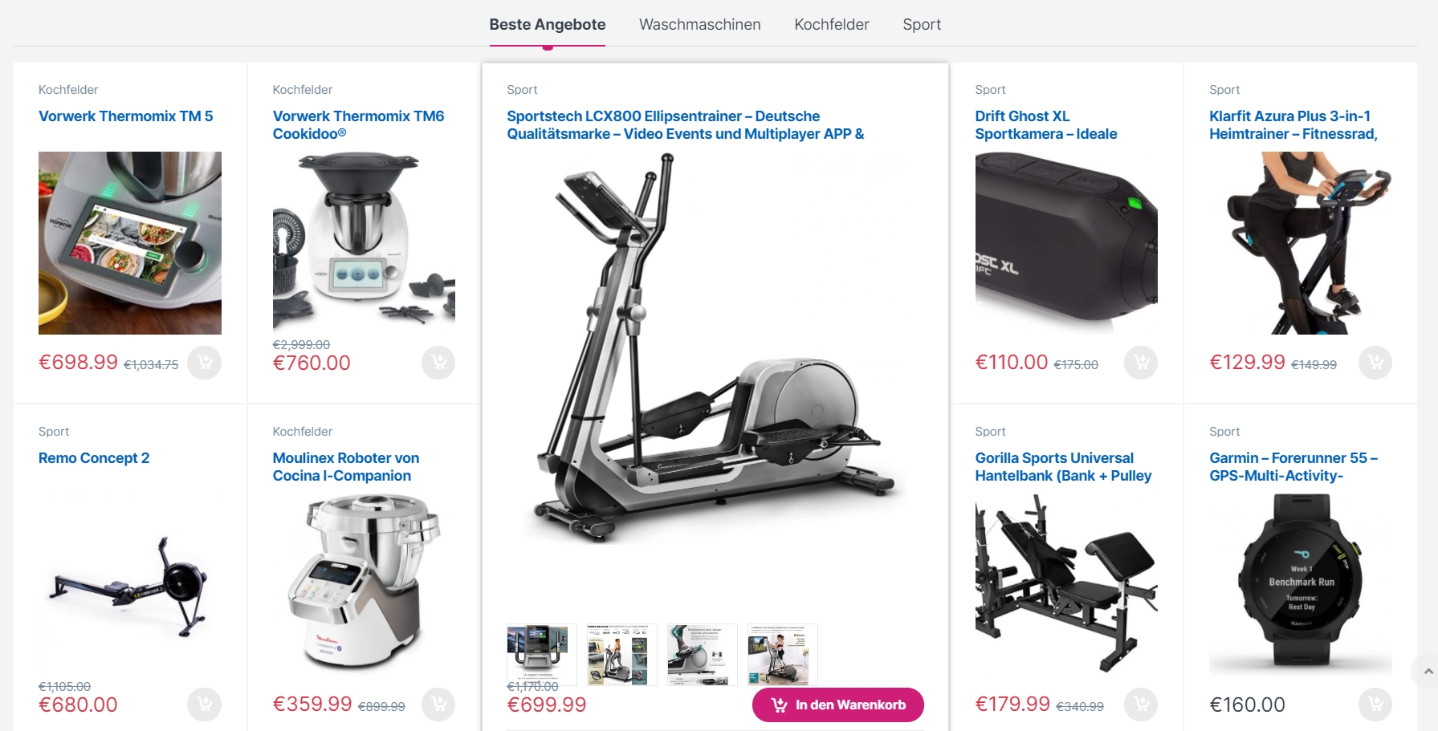Image resolution: width=1438 pixels, height=731 pixels.
Task: Open Garmin Forerunner 55 product title
Action: [x=1293, y=467]
